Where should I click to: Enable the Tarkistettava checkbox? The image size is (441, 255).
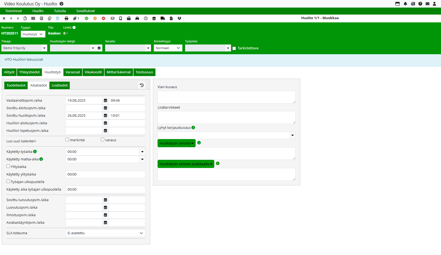[234, 48]
